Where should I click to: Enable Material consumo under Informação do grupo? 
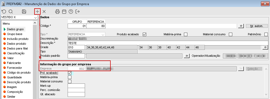point(70,81)
